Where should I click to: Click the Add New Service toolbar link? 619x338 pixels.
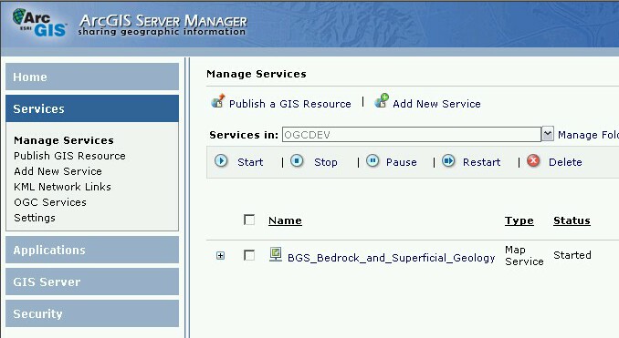click(436, 104)
